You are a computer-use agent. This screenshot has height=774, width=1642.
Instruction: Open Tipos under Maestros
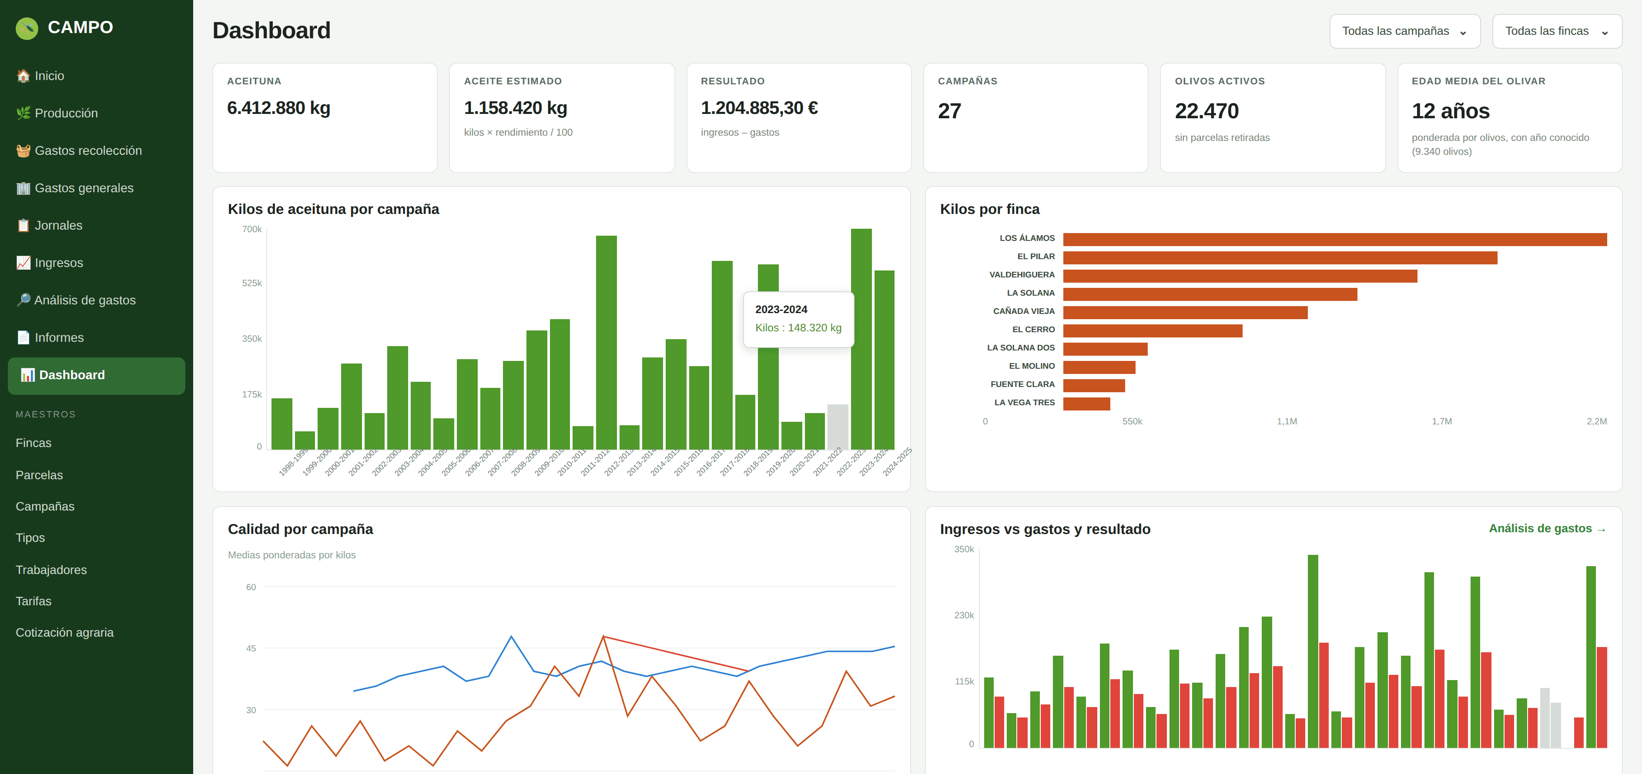coord(96,537)
